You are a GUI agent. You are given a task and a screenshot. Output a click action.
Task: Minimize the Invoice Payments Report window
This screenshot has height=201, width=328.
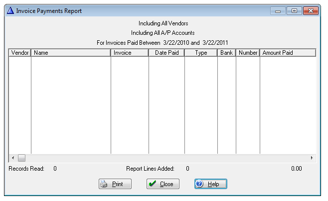click(278, 10)
